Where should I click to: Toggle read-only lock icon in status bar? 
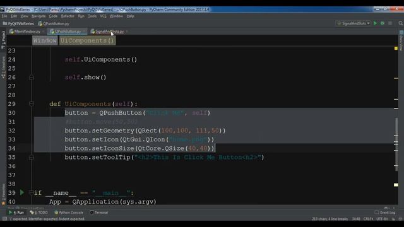393,219
